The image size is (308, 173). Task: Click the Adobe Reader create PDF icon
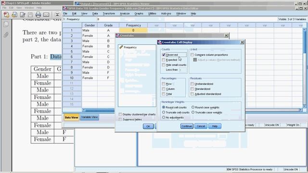point(6,15)
